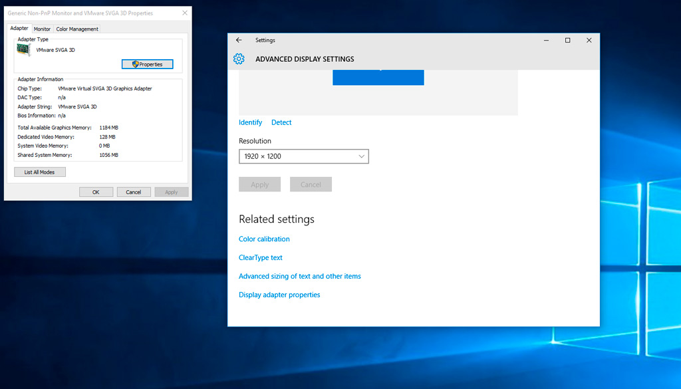Switch to the Monitor tab
Viewport: 681px width, 389px height.
(42, 29)
